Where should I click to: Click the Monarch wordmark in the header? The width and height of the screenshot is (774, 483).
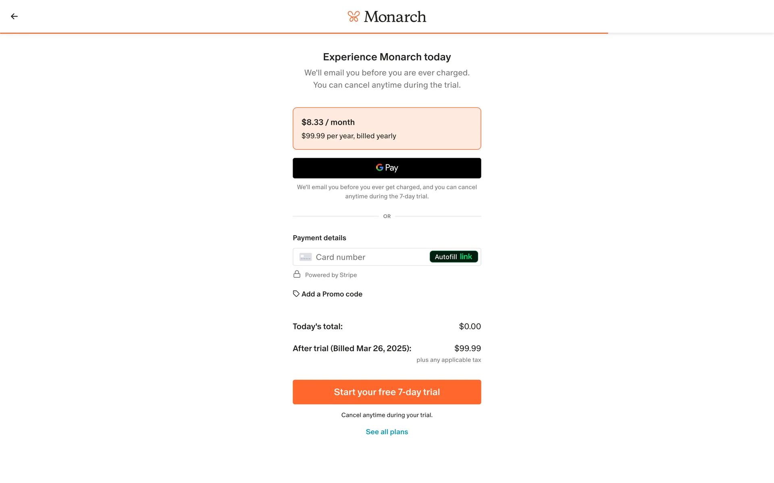[x=395, y=17]
